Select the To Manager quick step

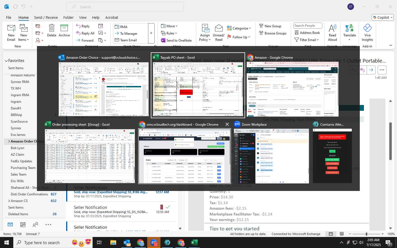pyautogui.click(x=131, y=34)
